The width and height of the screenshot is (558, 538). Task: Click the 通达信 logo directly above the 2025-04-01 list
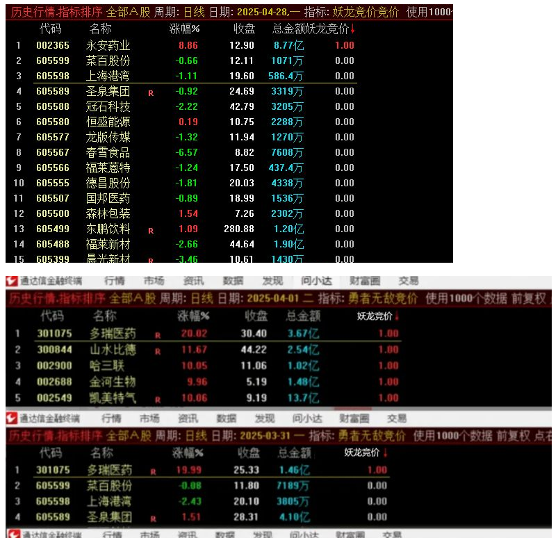(x=12, y=281)
